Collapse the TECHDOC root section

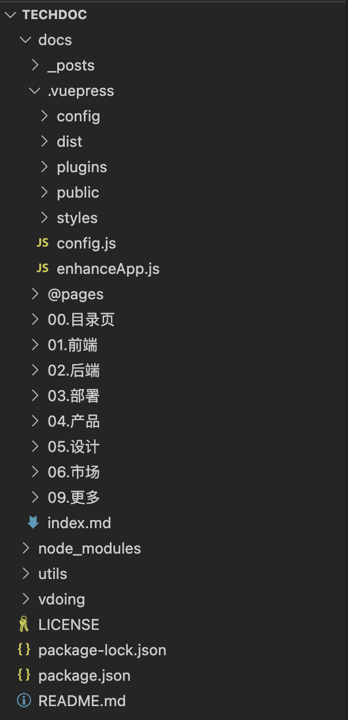(10, 15)
